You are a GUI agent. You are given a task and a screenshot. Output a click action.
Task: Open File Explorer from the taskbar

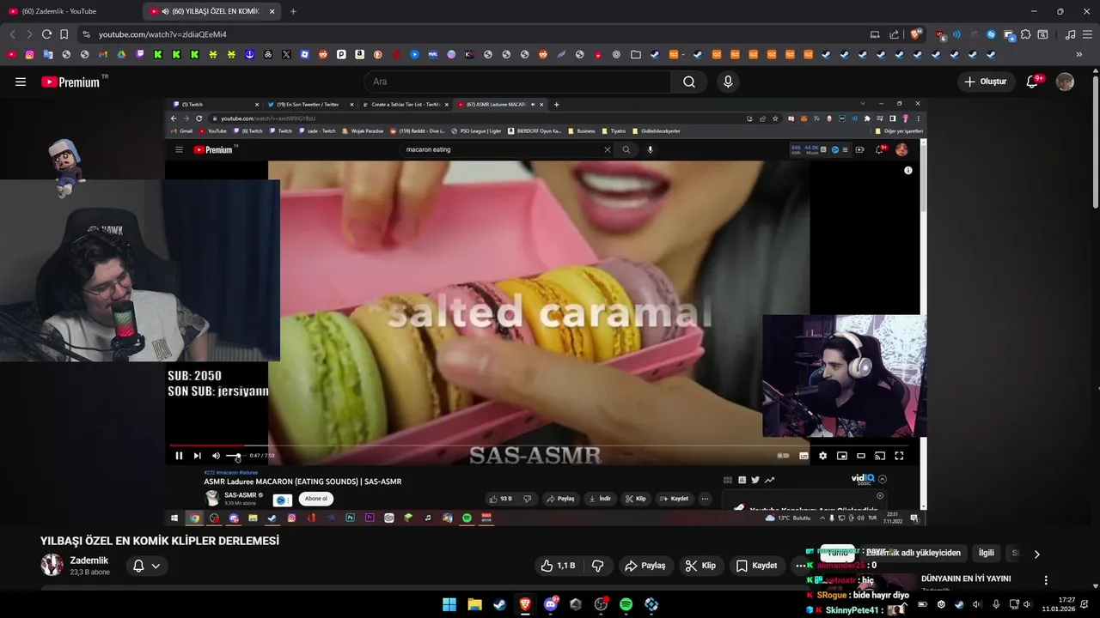point(474,604)
